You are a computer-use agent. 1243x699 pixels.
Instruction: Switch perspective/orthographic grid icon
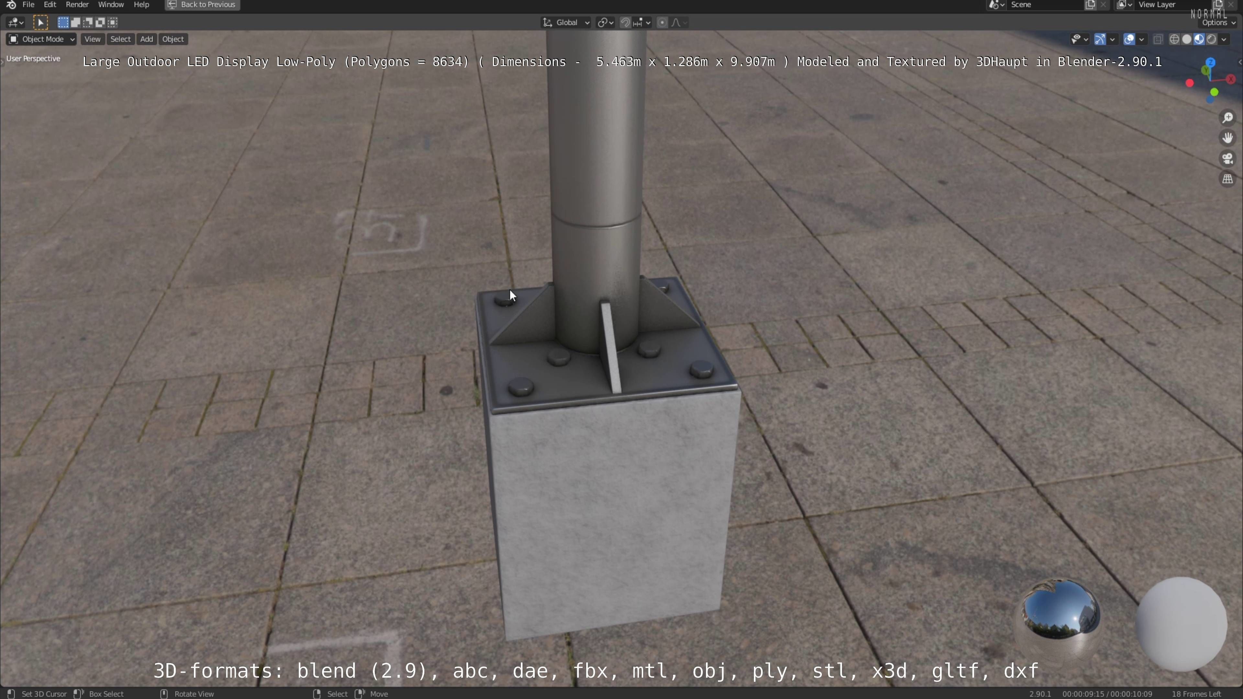point(1227,179)
